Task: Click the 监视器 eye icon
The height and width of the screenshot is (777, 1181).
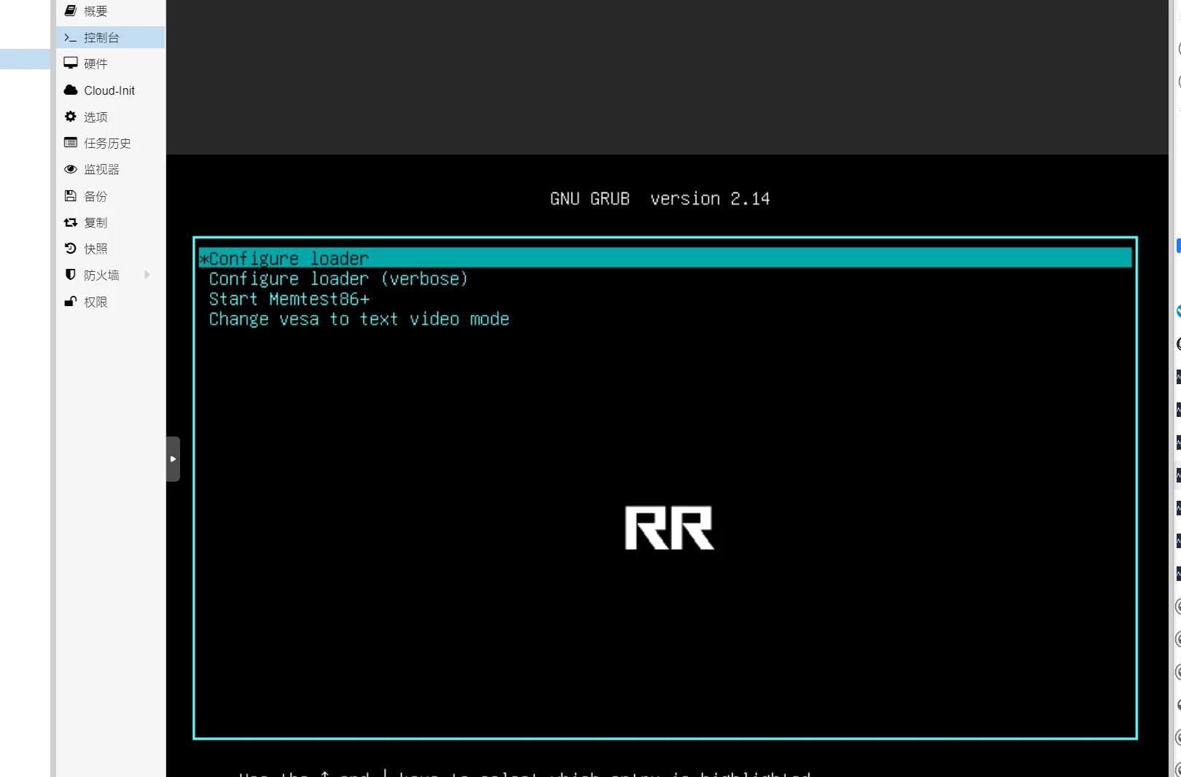Action: pyautogui.click(x=71, y=169)
